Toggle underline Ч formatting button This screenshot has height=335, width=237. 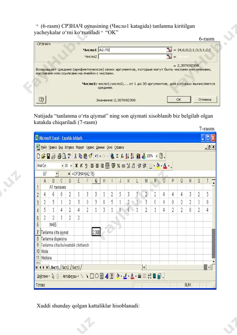point(86,166)
